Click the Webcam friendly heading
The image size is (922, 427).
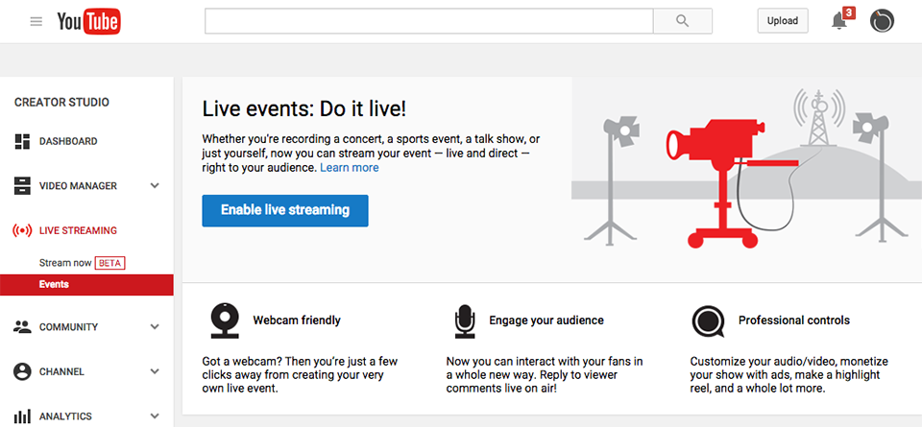(x=297, y=320)
